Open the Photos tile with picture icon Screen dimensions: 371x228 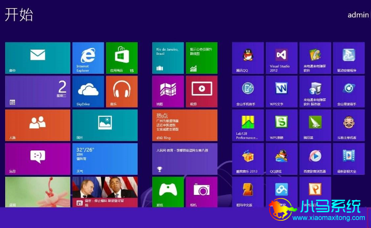click(x=105, y=125)
